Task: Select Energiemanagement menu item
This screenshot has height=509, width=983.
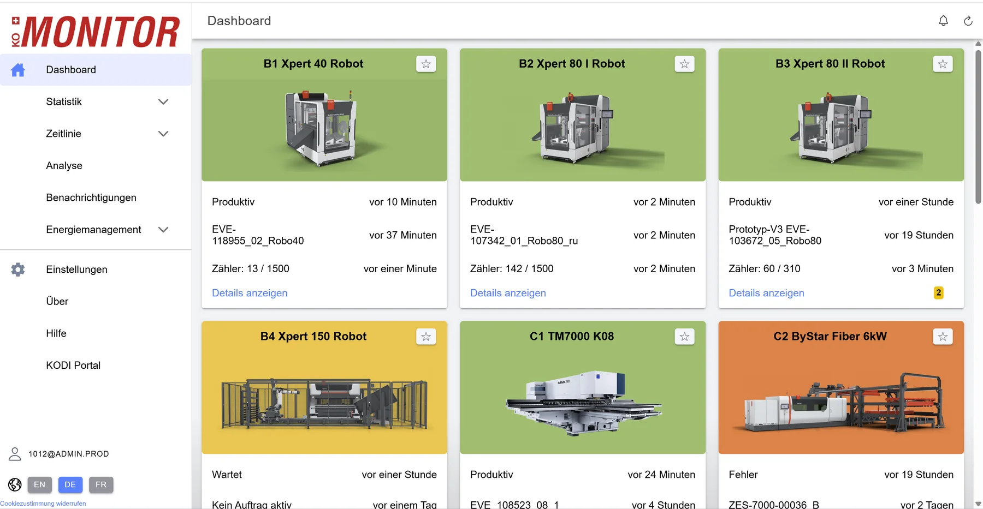Action: (x=96, y=230)
